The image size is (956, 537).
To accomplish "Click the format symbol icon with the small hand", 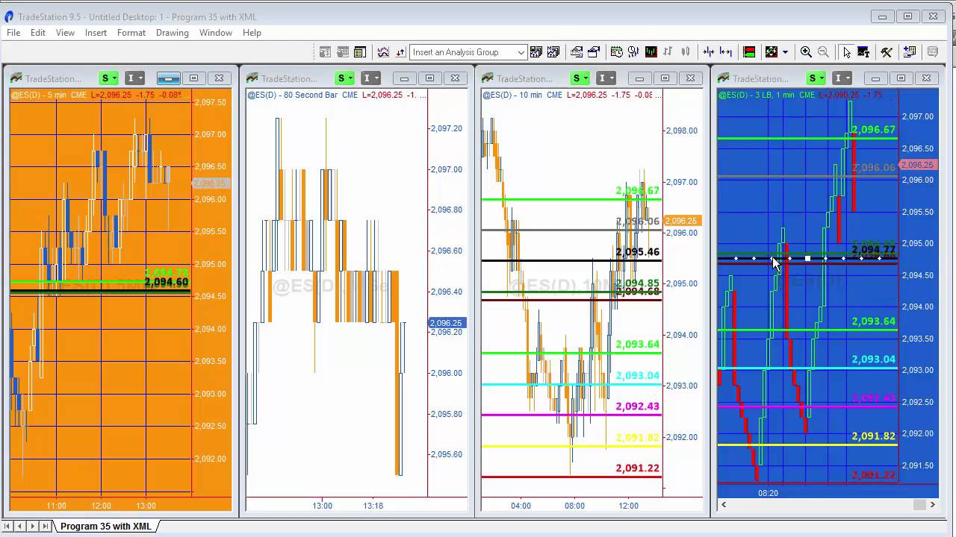I will pos(577,52).
